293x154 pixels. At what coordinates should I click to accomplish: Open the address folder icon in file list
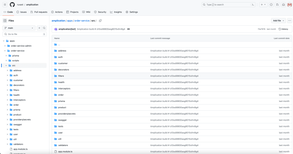coord(56,51)
